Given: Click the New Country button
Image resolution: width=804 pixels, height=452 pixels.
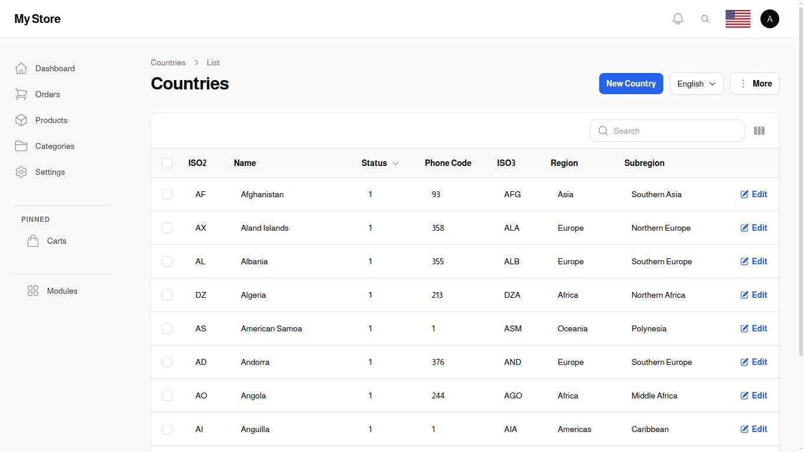Looking at the screenshot, I should (x=631, y=84).
